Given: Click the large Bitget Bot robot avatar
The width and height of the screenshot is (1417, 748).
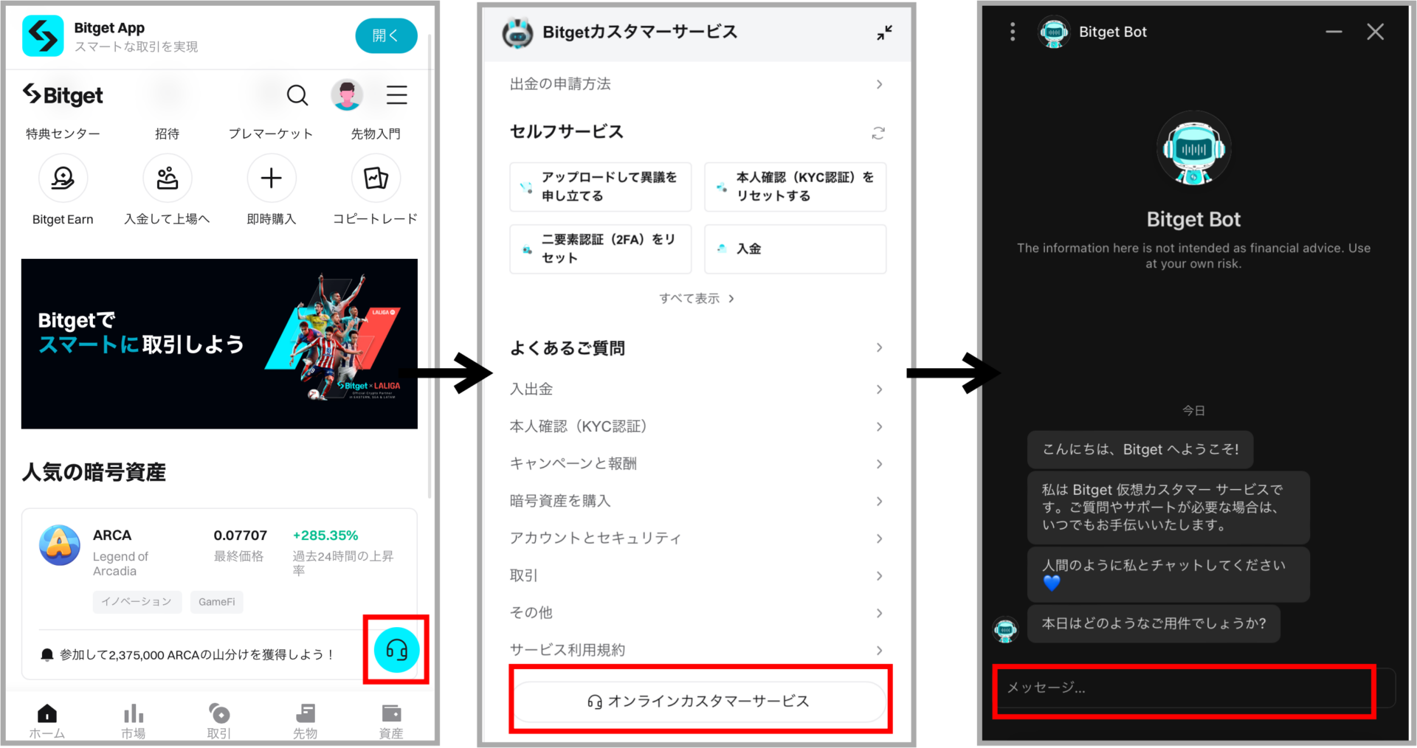Looking at the screenshot, I should click(1193, 148).
